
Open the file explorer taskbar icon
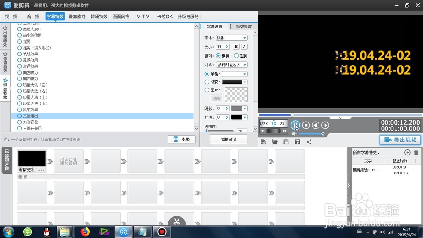tap(65, 232)
